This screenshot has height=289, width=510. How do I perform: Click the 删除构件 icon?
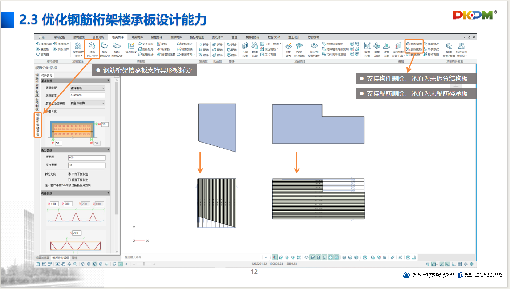click(x=414, y=44)
